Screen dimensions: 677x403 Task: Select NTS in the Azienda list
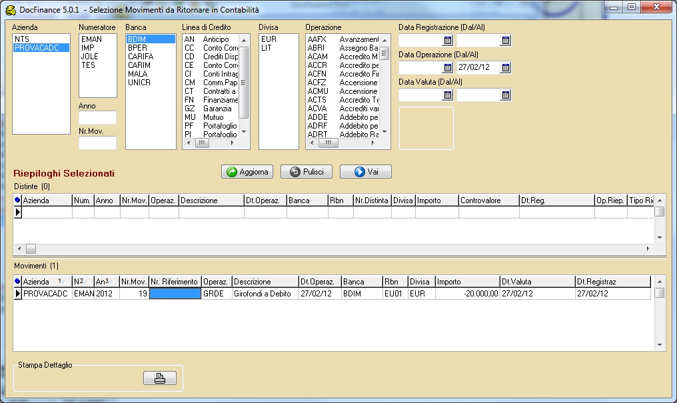click(x=21, y=39)
